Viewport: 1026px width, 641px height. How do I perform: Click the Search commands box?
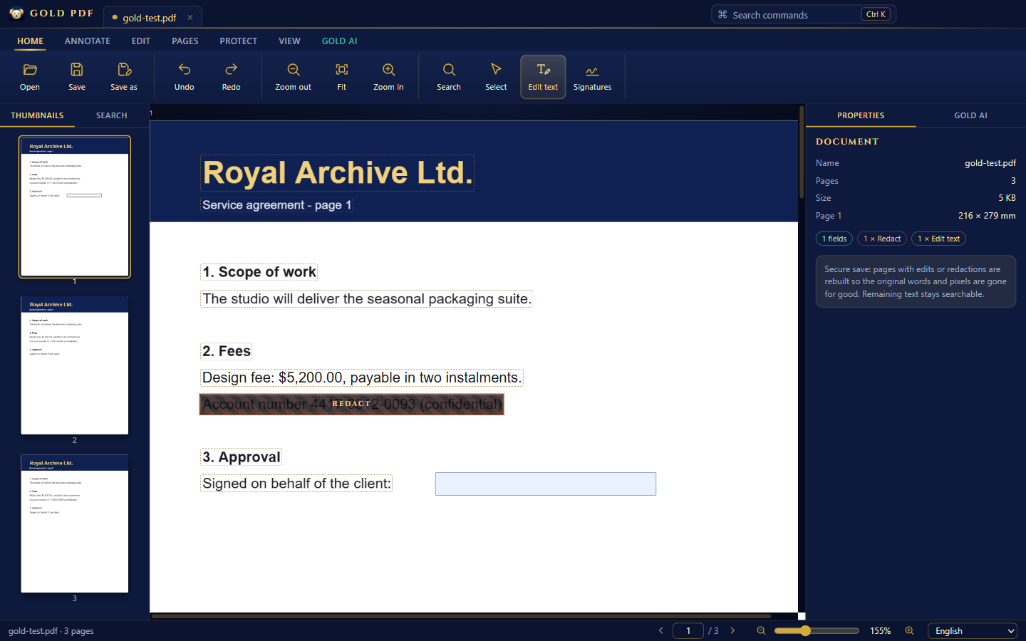coord(804,14)
